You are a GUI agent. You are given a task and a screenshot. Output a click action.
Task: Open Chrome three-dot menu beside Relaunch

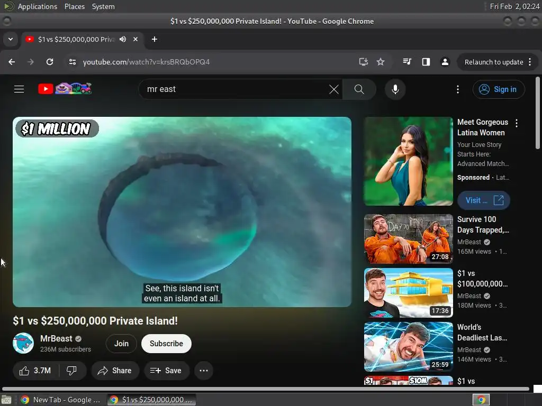click(530, 62)
